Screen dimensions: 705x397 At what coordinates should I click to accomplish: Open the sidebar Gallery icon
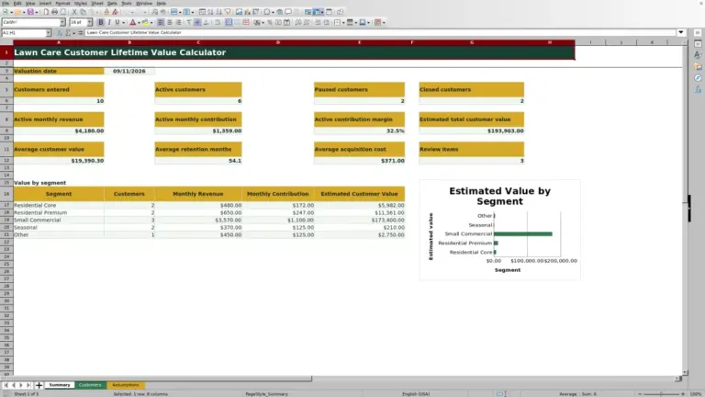pyautogui.click(x=698, y=66)
